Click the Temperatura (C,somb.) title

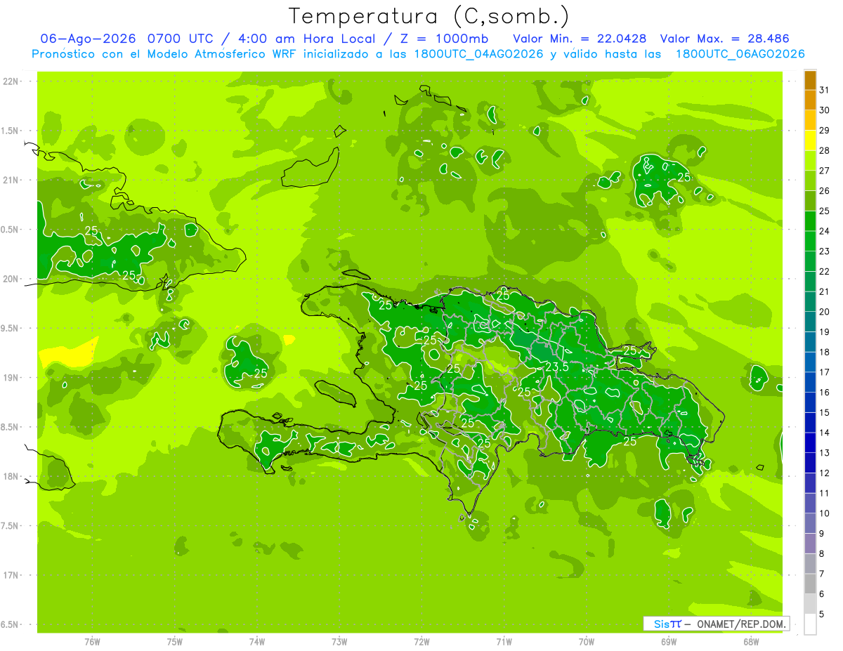pos(429,15)
